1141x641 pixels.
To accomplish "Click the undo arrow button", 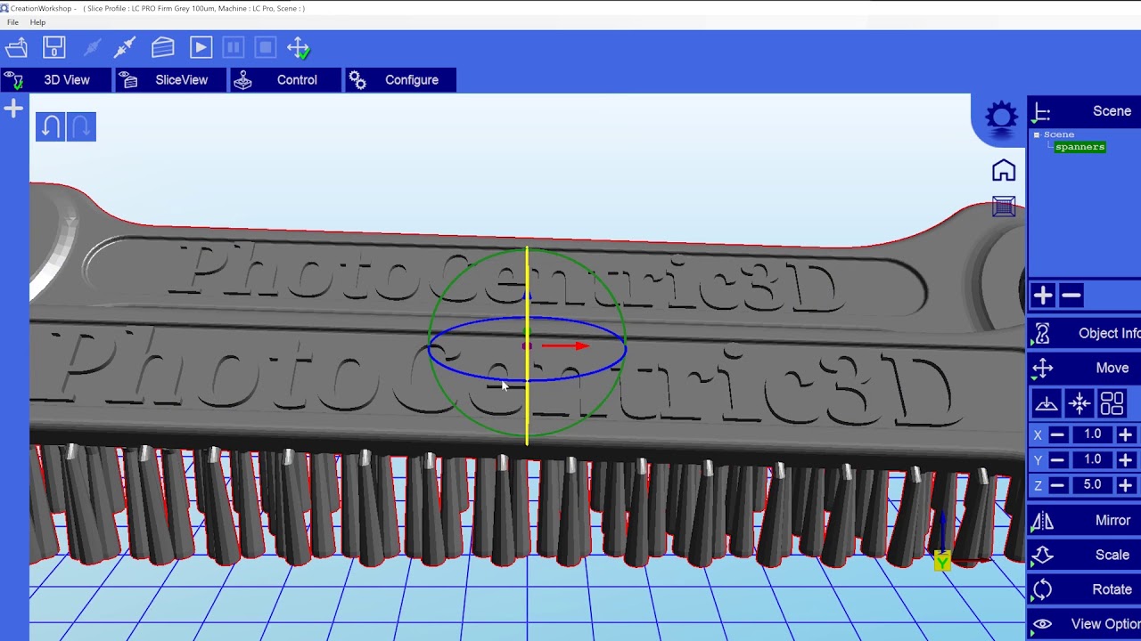I will (51, 126).
